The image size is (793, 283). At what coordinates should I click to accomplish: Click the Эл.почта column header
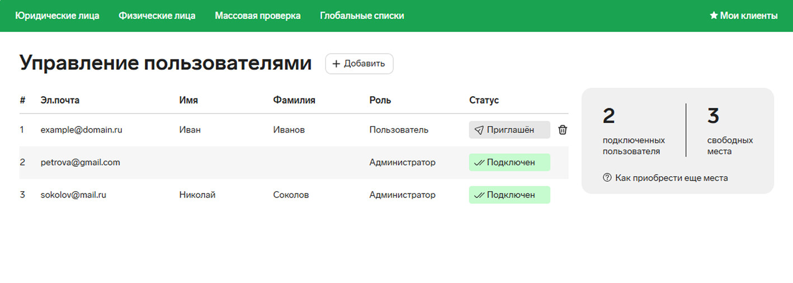[x=60, y=100]
